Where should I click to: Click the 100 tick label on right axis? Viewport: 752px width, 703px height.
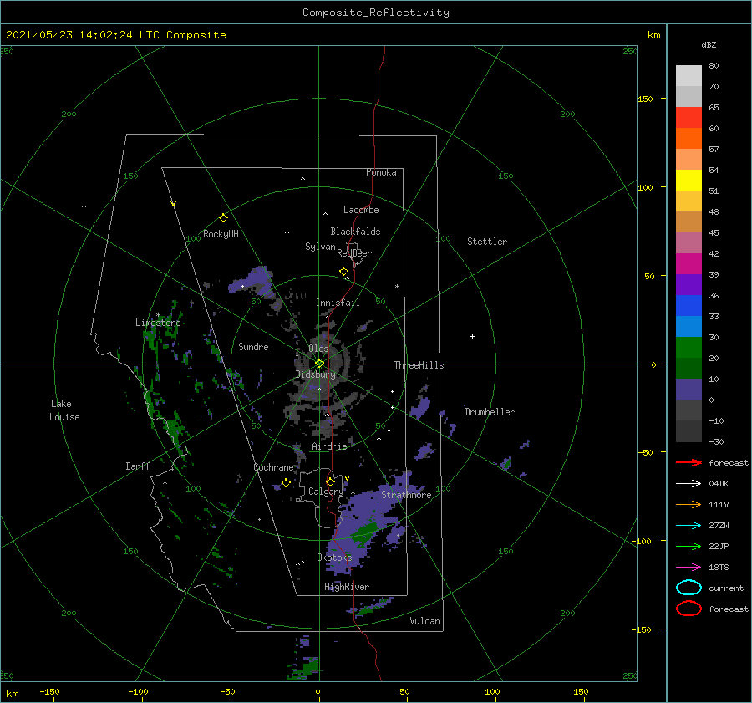pyautogui.click(x=646, y=187)
